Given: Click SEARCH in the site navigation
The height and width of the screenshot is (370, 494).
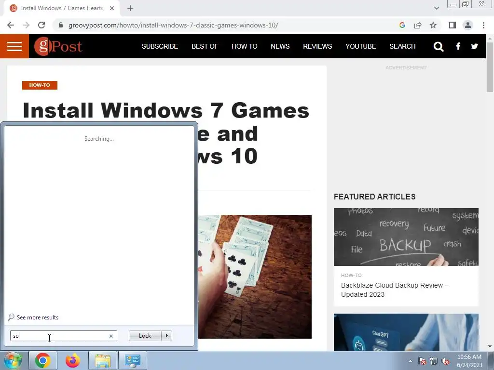Looking at the screenshot, I should pos(402,46).
